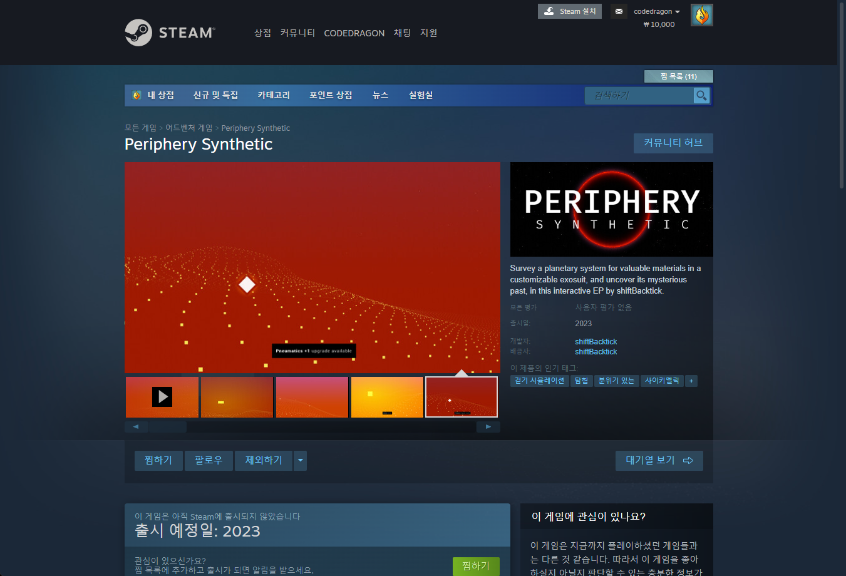
Task: Select the pink gradient third thumbnail
Action: click(312, 397)
